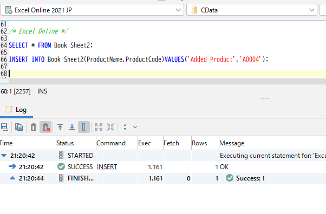Screen dimensions: 326x214
Task: Click the green SUCCESS checkmark icon
Action: (61, 166)
